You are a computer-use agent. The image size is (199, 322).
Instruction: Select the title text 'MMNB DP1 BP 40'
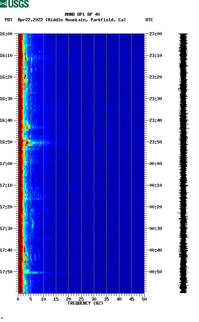(x=82, y=14)
